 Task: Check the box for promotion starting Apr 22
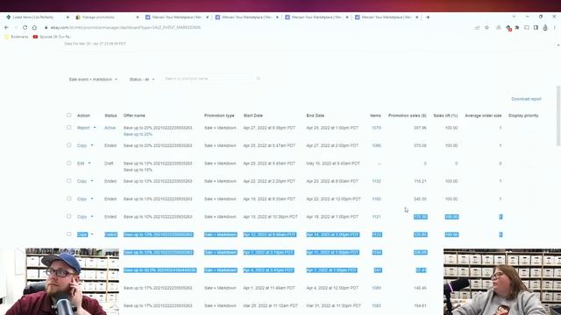(x=68, y=181)
